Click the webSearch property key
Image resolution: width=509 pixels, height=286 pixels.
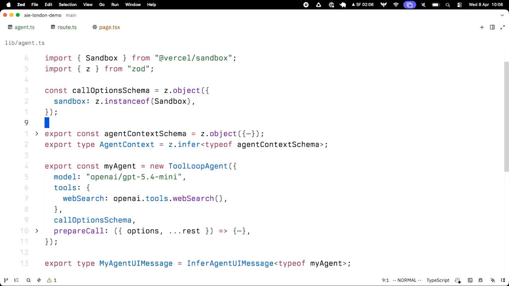[83, 199]
